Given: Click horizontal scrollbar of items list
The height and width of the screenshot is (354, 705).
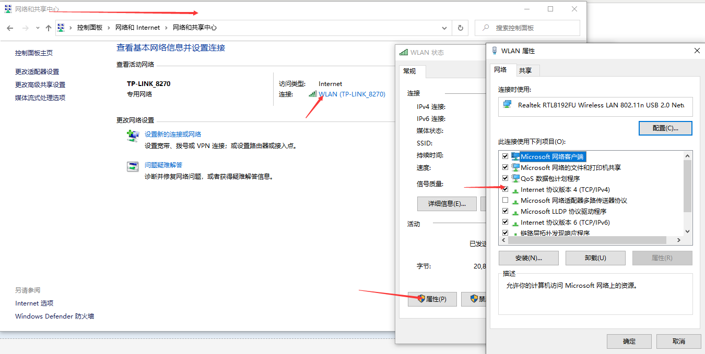Looking at the screenshot, I should coord(587,240).
